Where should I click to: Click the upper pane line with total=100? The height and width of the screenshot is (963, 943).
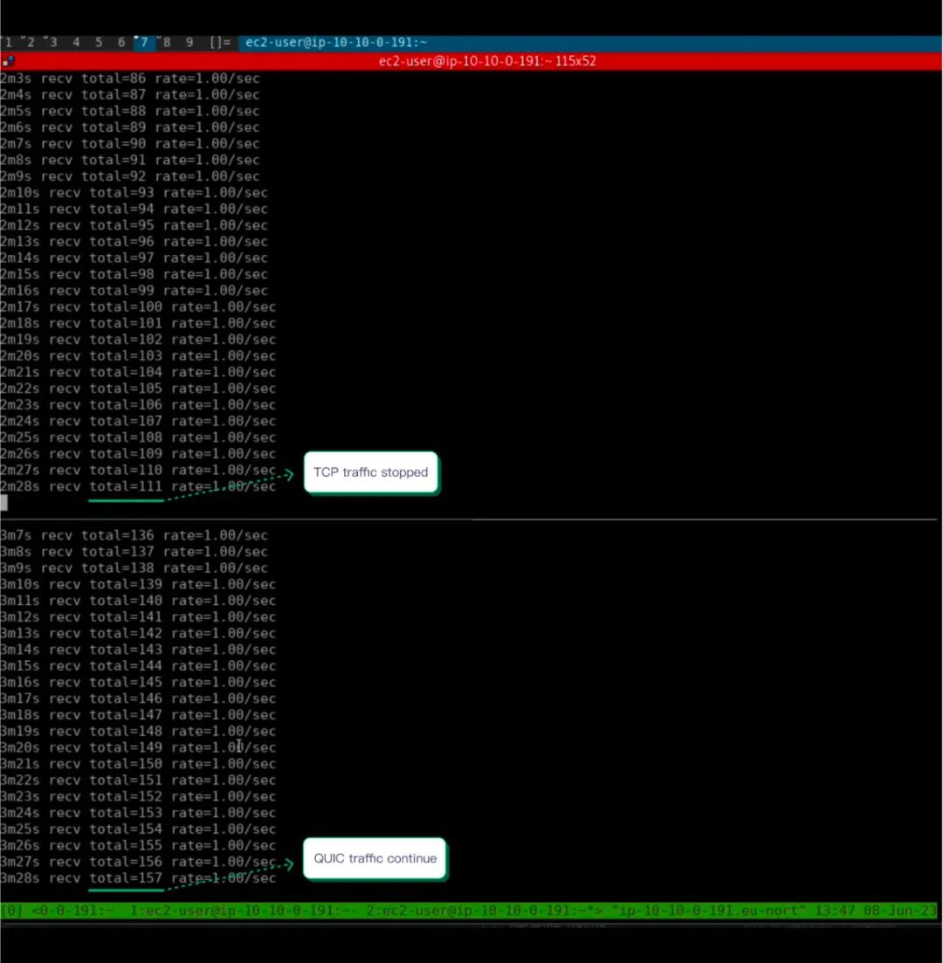[138, 307]
